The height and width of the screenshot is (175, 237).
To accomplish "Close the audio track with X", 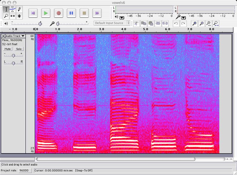I will tap(3, 36).
